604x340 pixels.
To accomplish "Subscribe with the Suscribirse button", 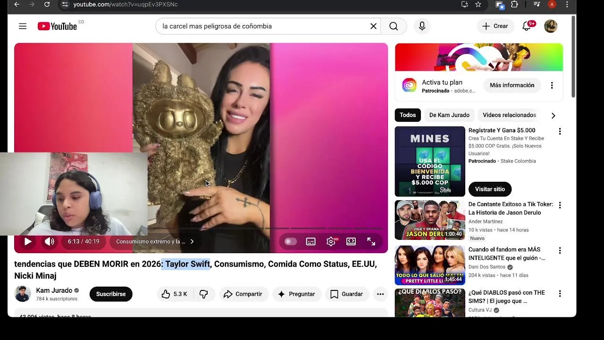I will tap(111, 294).
